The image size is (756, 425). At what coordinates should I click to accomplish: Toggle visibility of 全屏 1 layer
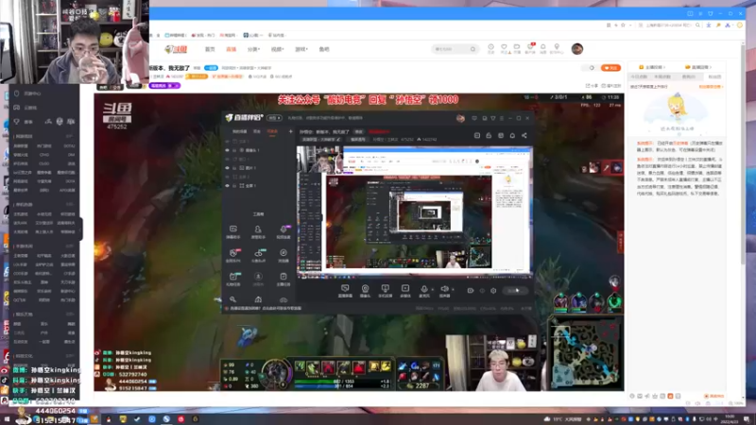coord(228,185)
